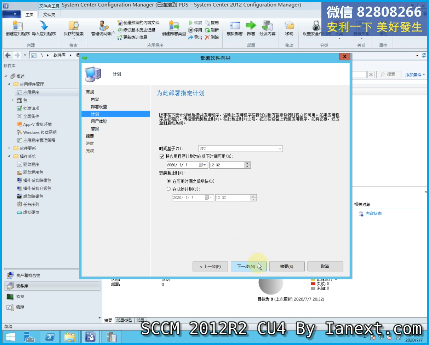Click the Import Application (导入应用程序) icon
429x345 pixels.
click(x=44, y=28)
